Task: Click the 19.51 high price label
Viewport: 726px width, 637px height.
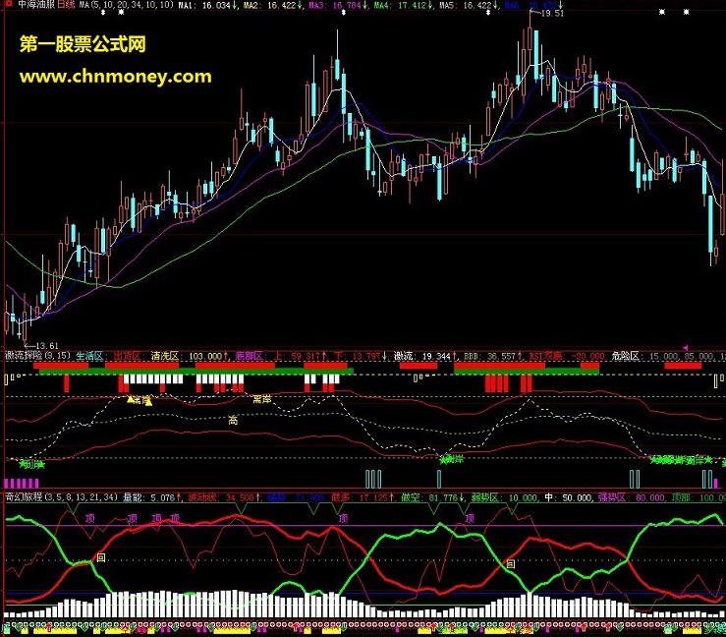Action: (552, 13)
